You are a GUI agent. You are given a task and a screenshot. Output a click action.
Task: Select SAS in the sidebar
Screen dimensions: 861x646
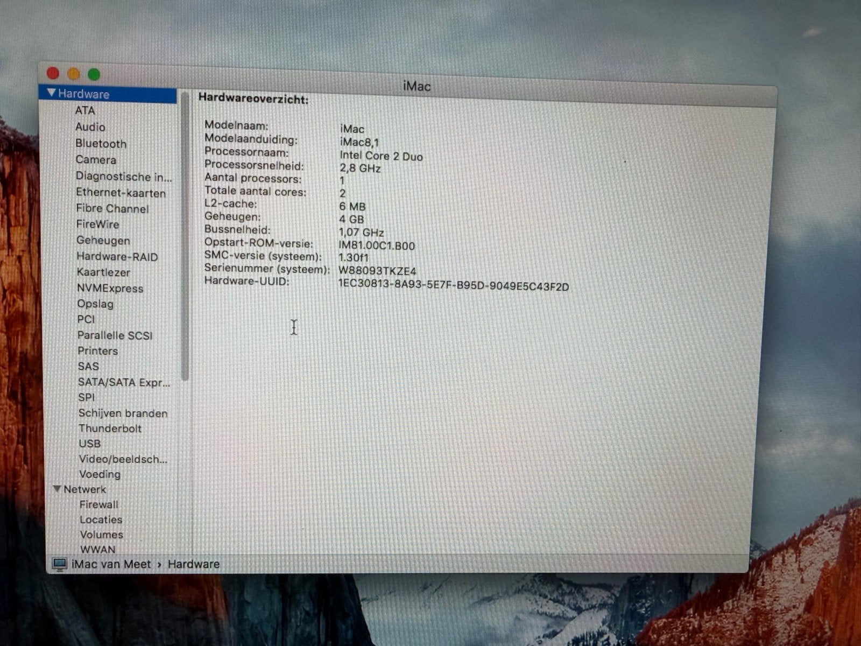click(88, 367)
